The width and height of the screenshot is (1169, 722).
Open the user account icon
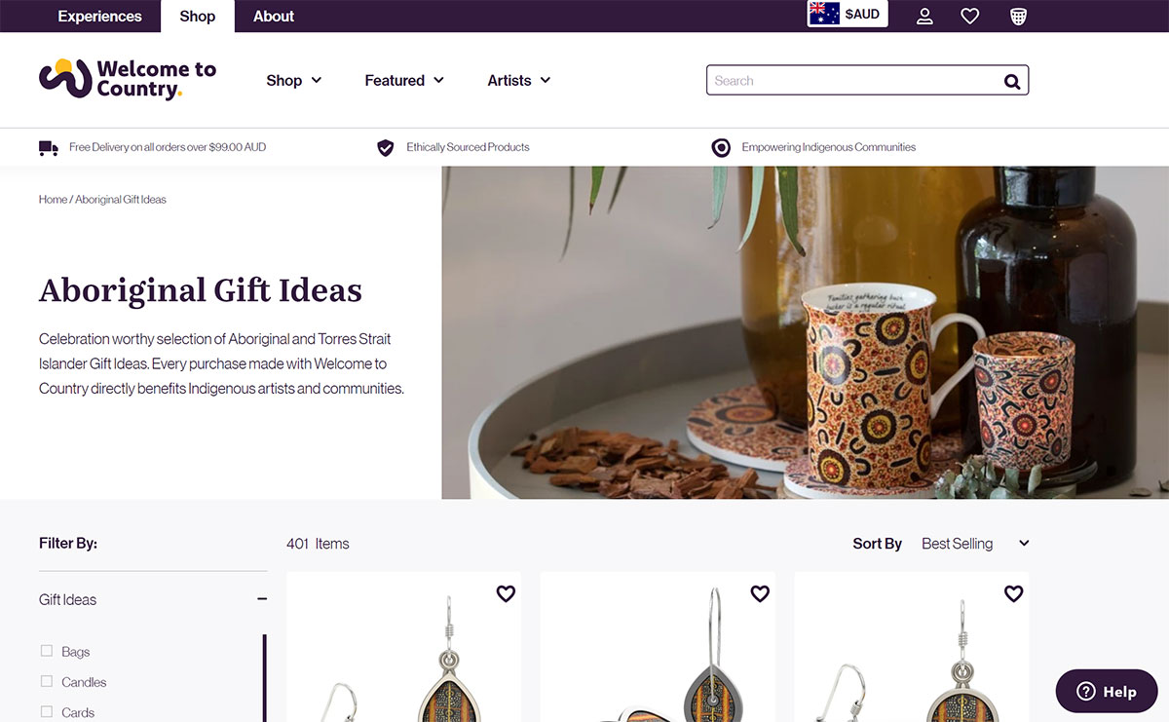(924, 16)
